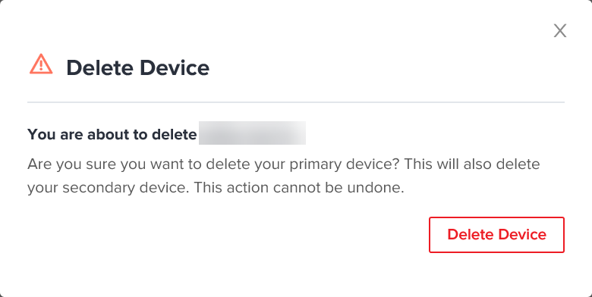
Task: Click the word 'cannot' in the warning message
Action: [297, 188]
